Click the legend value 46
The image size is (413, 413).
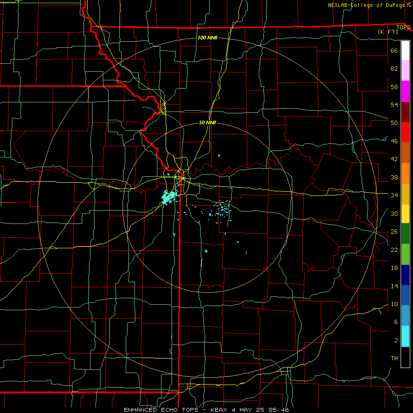click(394, 141)
